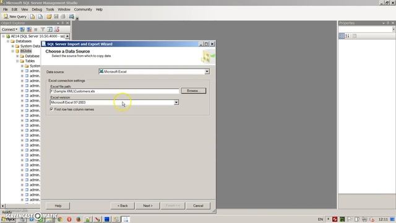This screenshot has height=223, width=396.
Task: Open the File menu
Action: pyautogui.click(x=6, y=9)
